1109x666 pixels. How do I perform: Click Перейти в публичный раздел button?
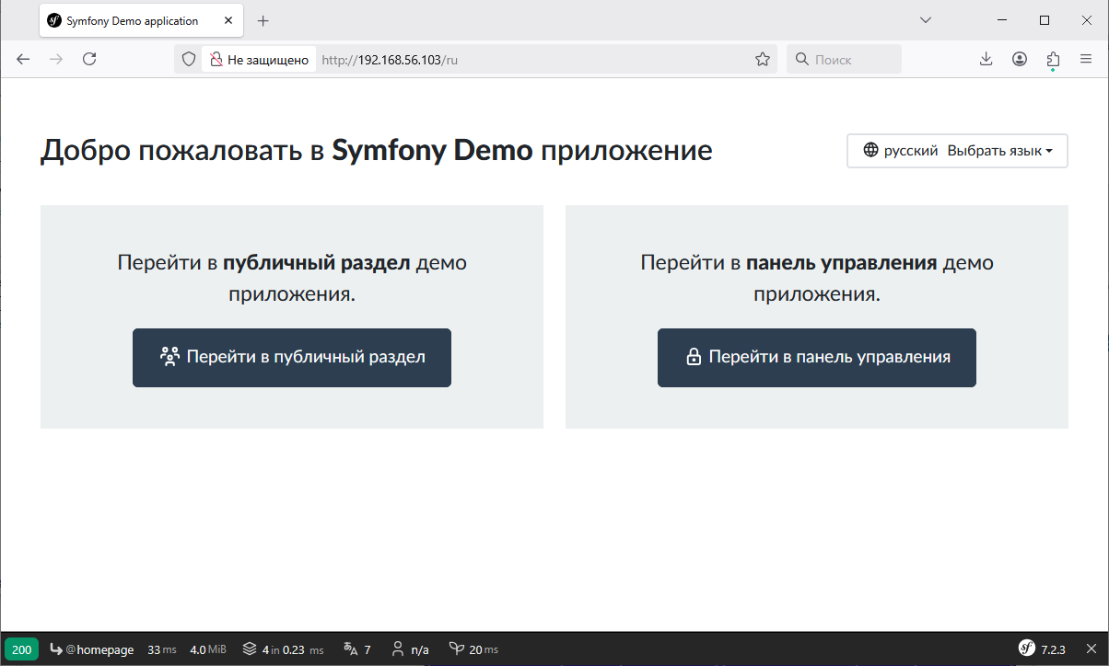tap(292, 357)
